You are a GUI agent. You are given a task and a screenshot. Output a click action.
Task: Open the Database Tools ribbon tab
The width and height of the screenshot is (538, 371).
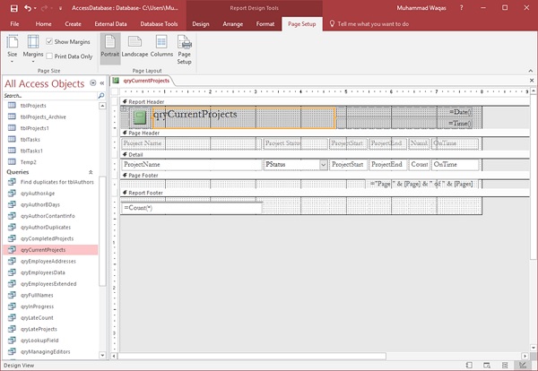[x=158, y=22]
